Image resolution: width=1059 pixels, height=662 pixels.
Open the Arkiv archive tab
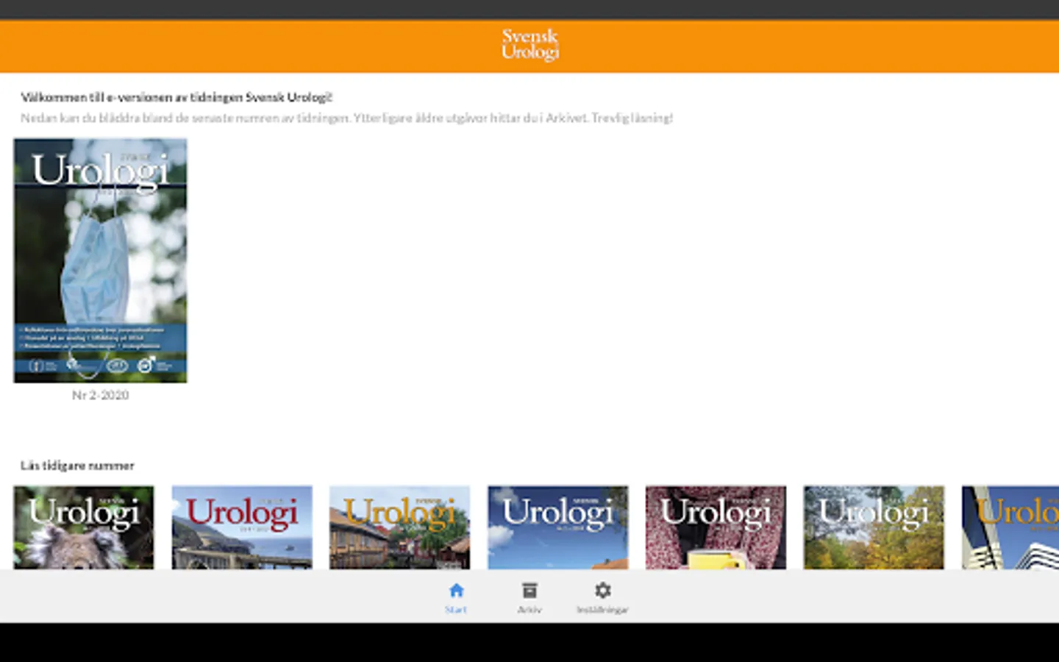tap(529, 597)
